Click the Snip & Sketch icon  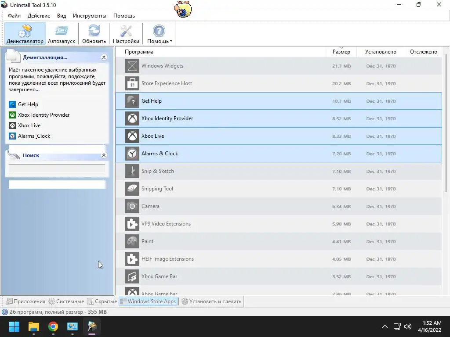[x=132, y=171]
